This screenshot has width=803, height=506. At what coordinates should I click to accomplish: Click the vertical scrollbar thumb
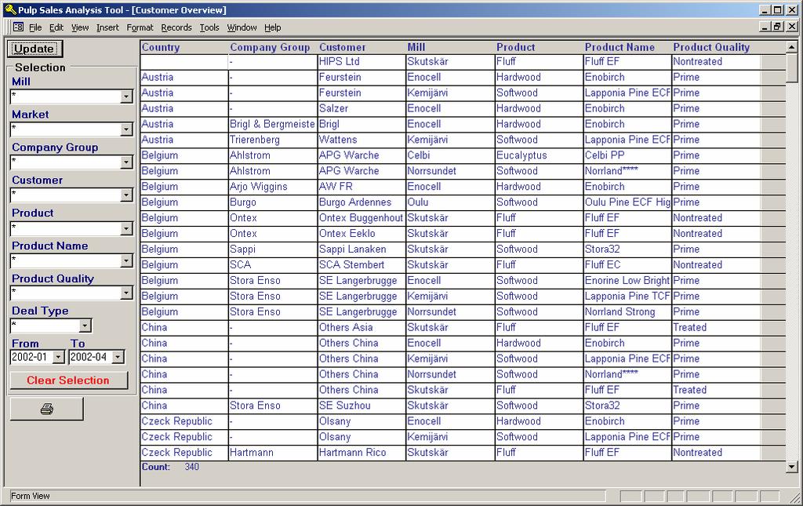tap(792, 67)
